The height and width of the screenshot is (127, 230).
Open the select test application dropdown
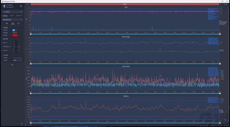13,20
